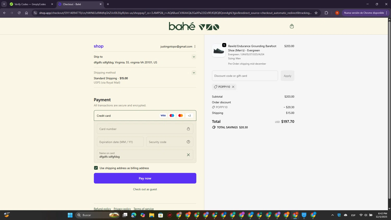Expand the Ship to section

pyautogui.click(x=194, y=57)
